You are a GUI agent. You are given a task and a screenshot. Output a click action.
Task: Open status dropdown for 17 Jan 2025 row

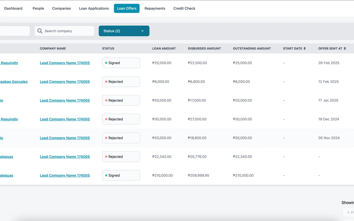121,100
